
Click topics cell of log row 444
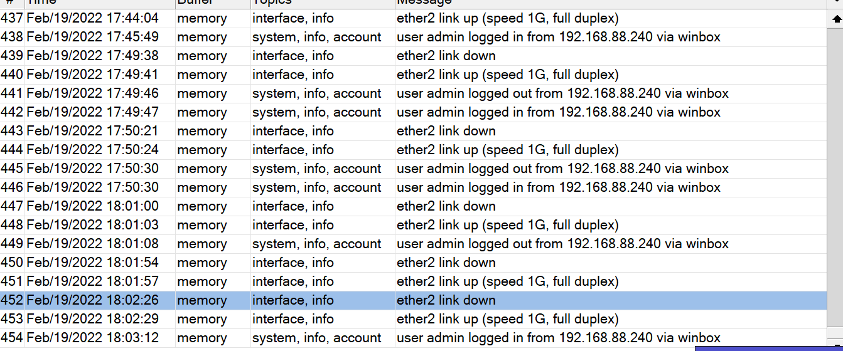click(x=323, y=150)
